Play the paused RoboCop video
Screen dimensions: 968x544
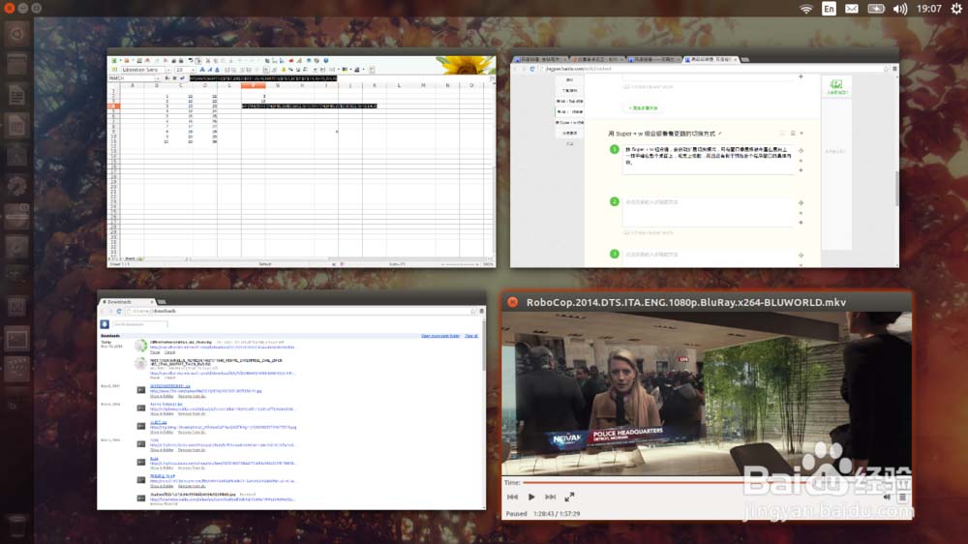[x=530, y=497]
